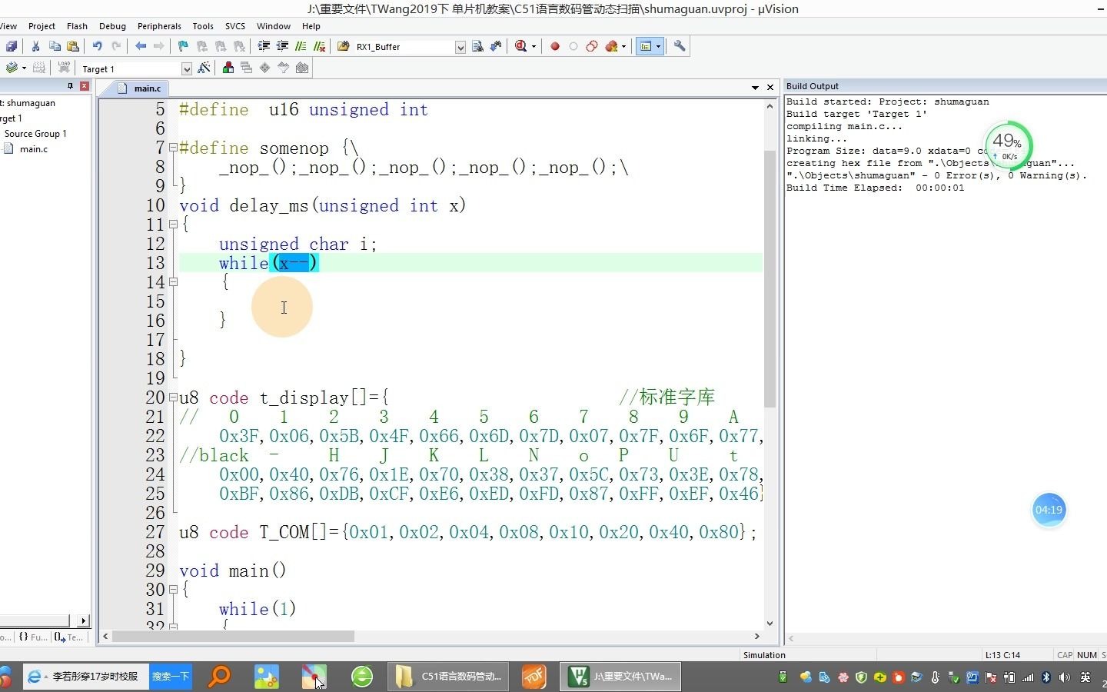This screenshot has height=692, width=1107.
Task: Open the Window menu
Action: (x=274, y=26)
